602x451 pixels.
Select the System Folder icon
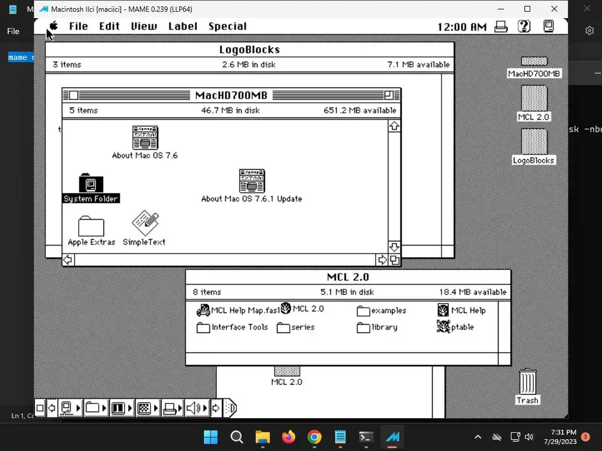[91, 183]
